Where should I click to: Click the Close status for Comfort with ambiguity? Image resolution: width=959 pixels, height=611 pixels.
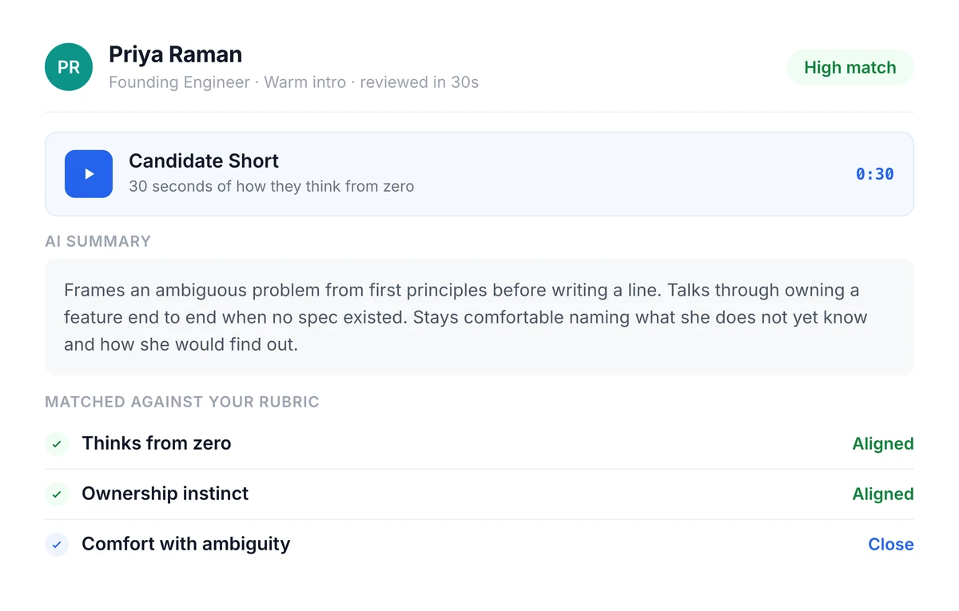pos(891,545)
